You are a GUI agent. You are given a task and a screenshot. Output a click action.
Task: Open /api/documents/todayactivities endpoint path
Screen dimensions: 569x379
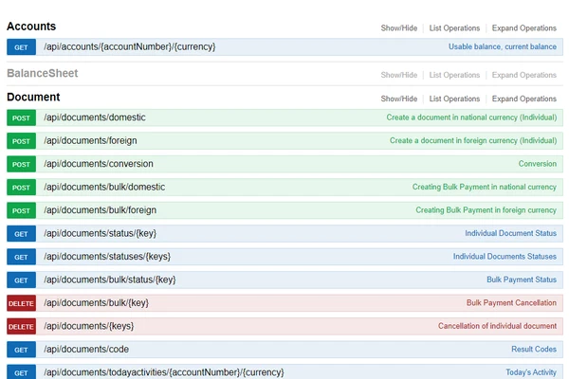pos(164,372)
